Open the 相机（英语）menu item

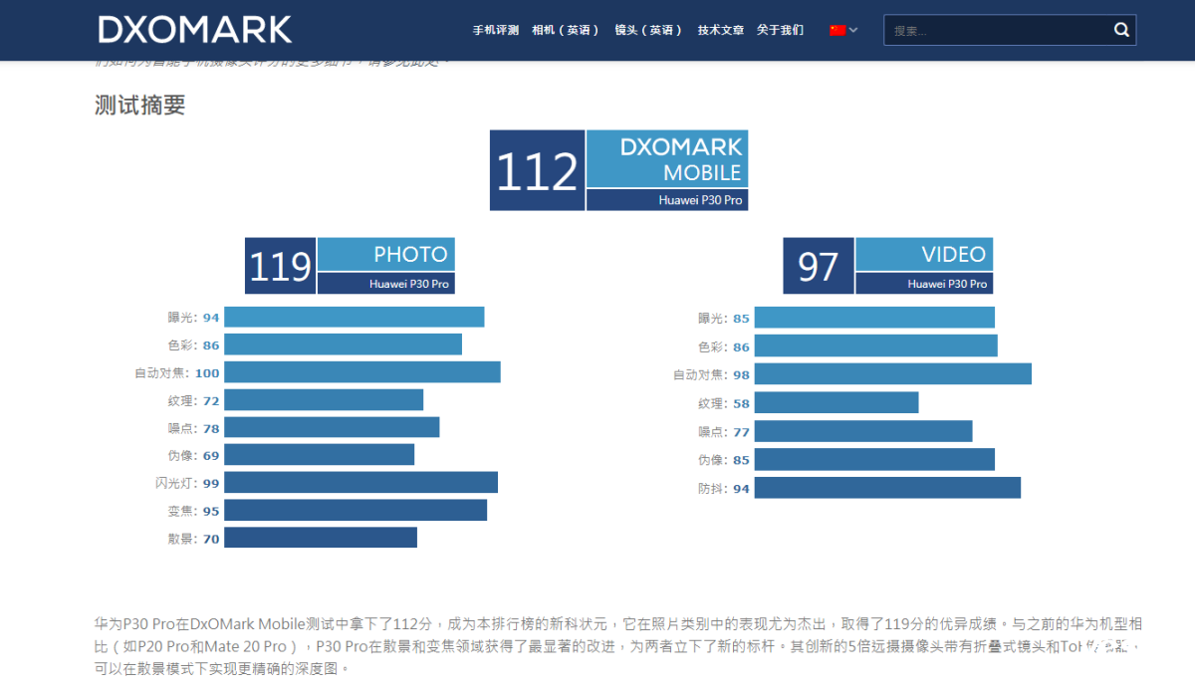tap(566, 30)
